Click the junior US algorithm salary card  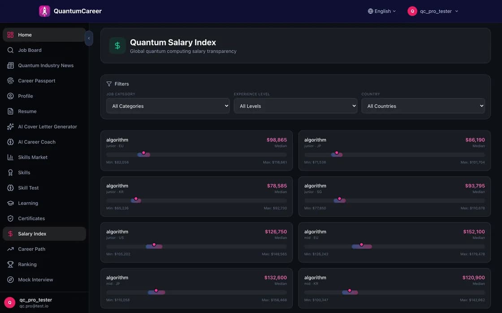click(x=197, y=242)
